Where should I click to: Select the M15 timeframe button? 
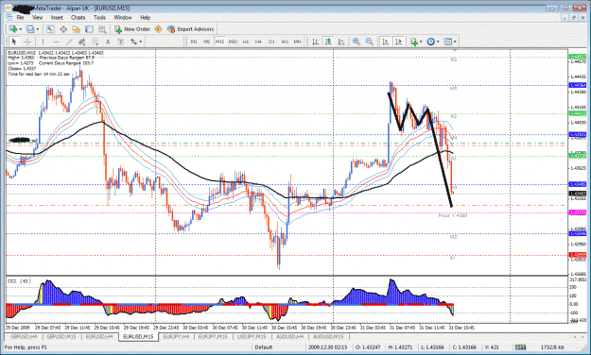219,42
